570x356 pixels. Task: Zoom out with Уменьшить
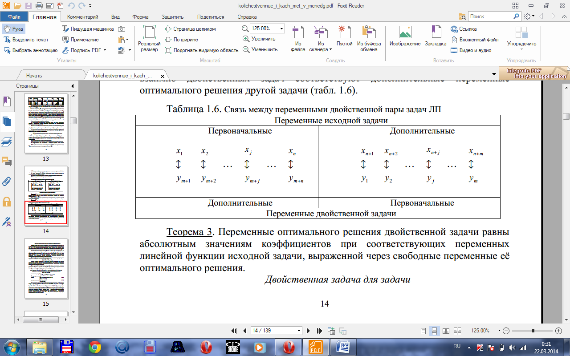tap(260, 49)
